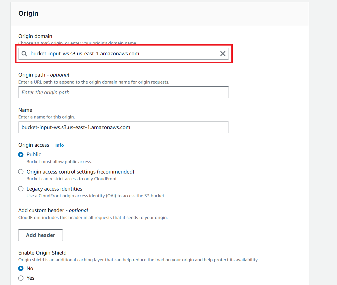The width and height of the screenshot is (337, 285).
Task: Click the Enable Origin Shield label
Action: (42, 253)
